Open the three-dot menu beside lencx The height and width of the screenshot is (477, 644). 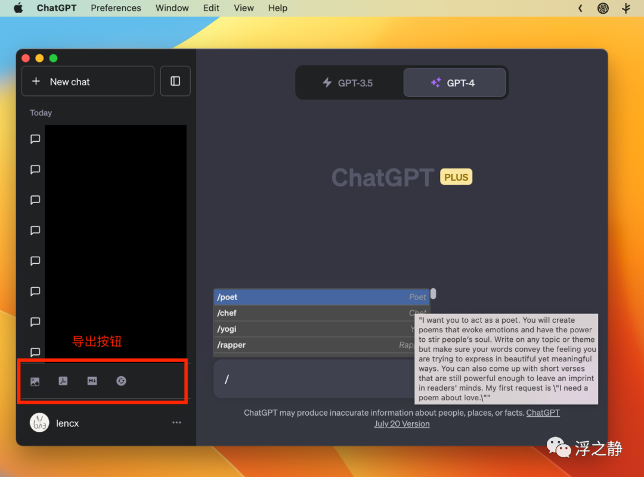click(177, 422)
